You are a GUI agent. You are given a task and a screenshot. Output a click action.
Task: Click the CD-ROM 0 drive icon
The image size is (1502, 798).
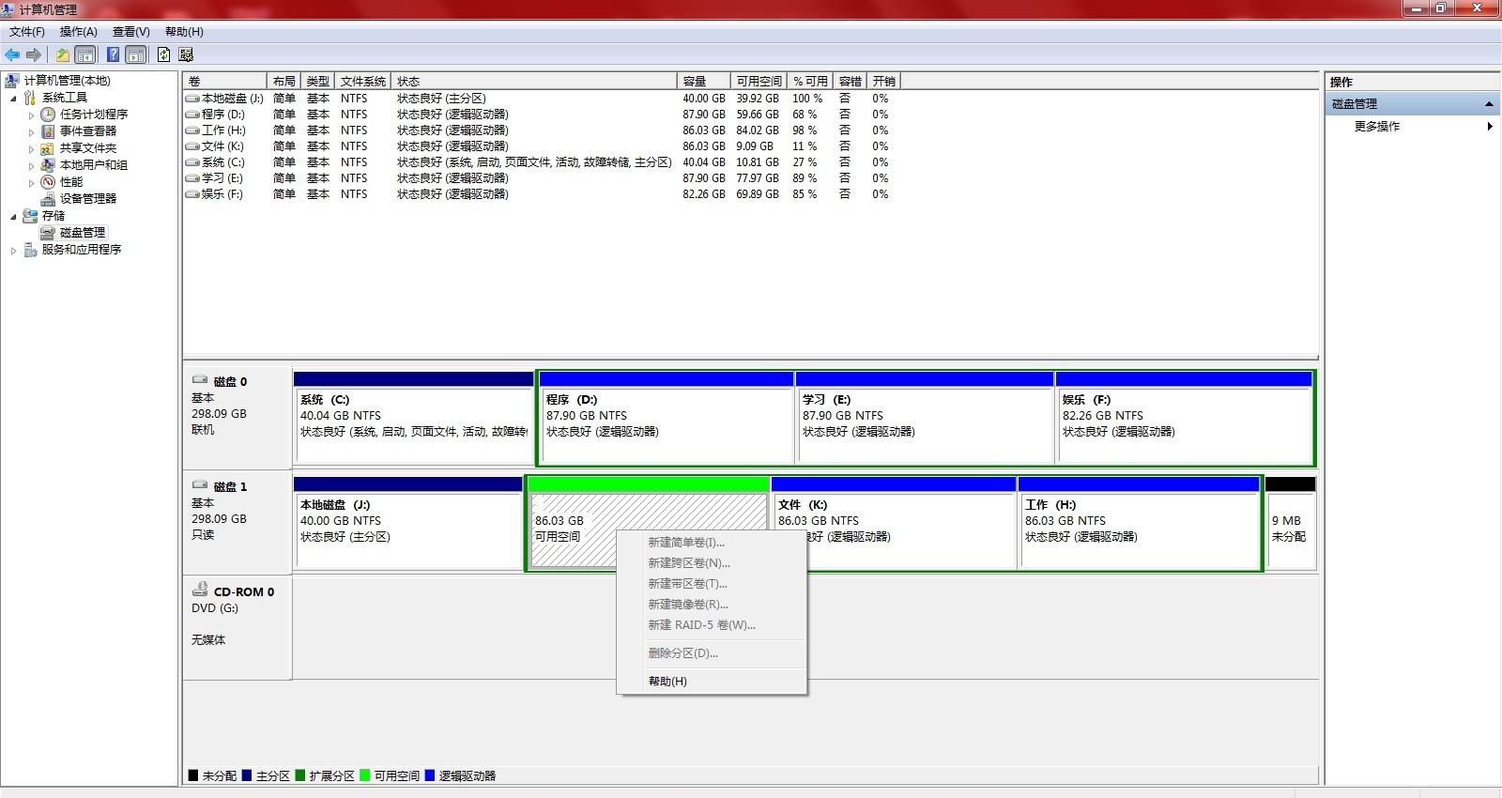pos(199,590)
